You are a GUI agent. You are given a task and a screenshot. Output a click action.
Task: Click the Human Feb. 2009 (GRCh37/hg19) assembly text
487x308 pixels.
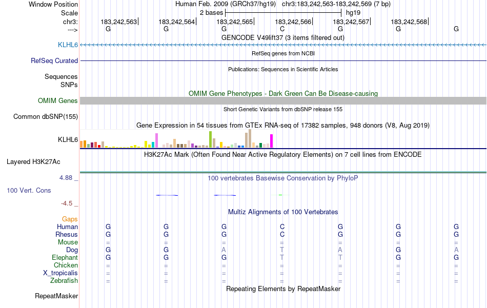coord(226,4)
